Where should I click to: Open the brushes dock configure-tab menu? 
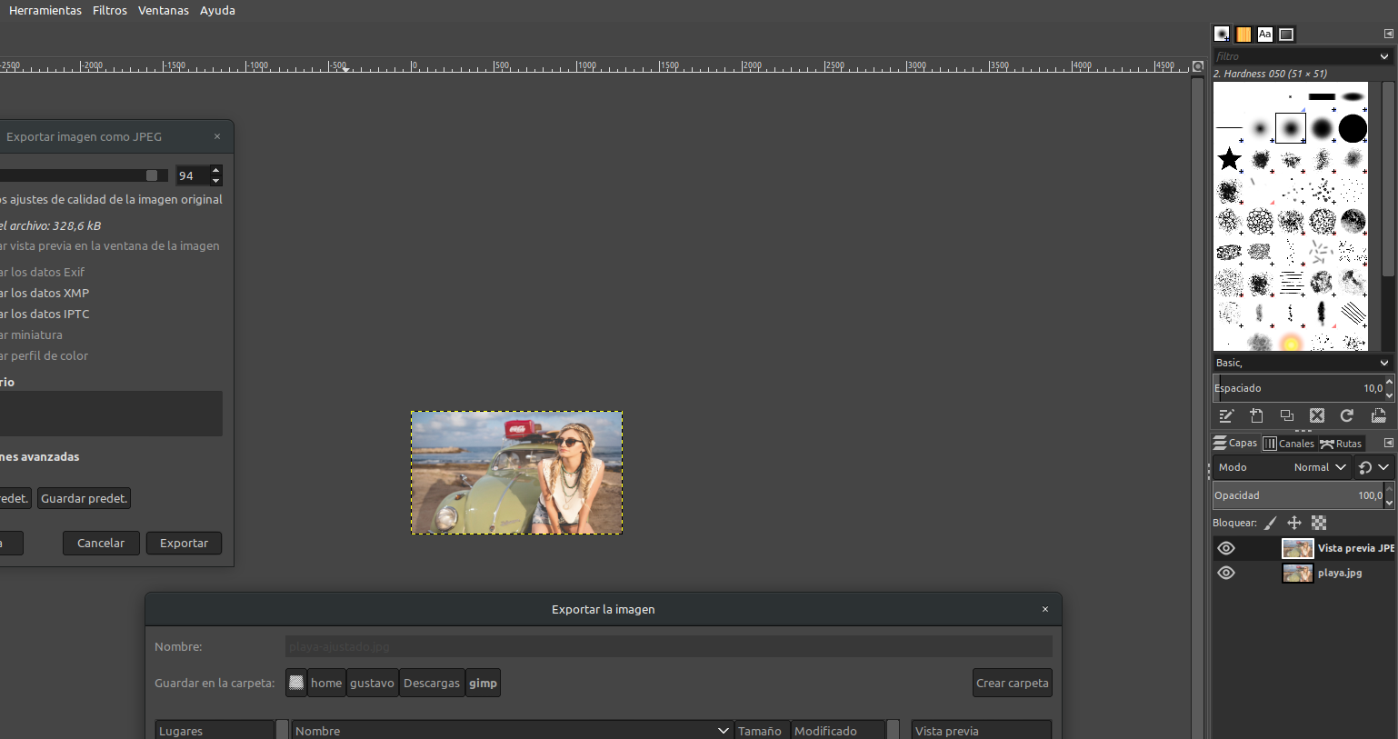1388,34
